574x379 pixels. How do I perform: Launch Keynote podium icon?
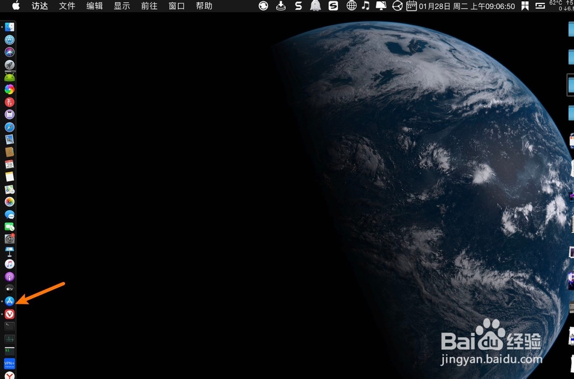10,252
